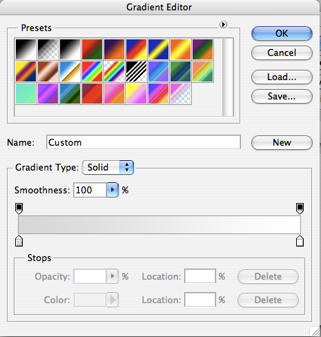This screenshot has height=337, width=321.
Task: Select the yellow, violet, orange, blue preset
Action: coord(26,71)
